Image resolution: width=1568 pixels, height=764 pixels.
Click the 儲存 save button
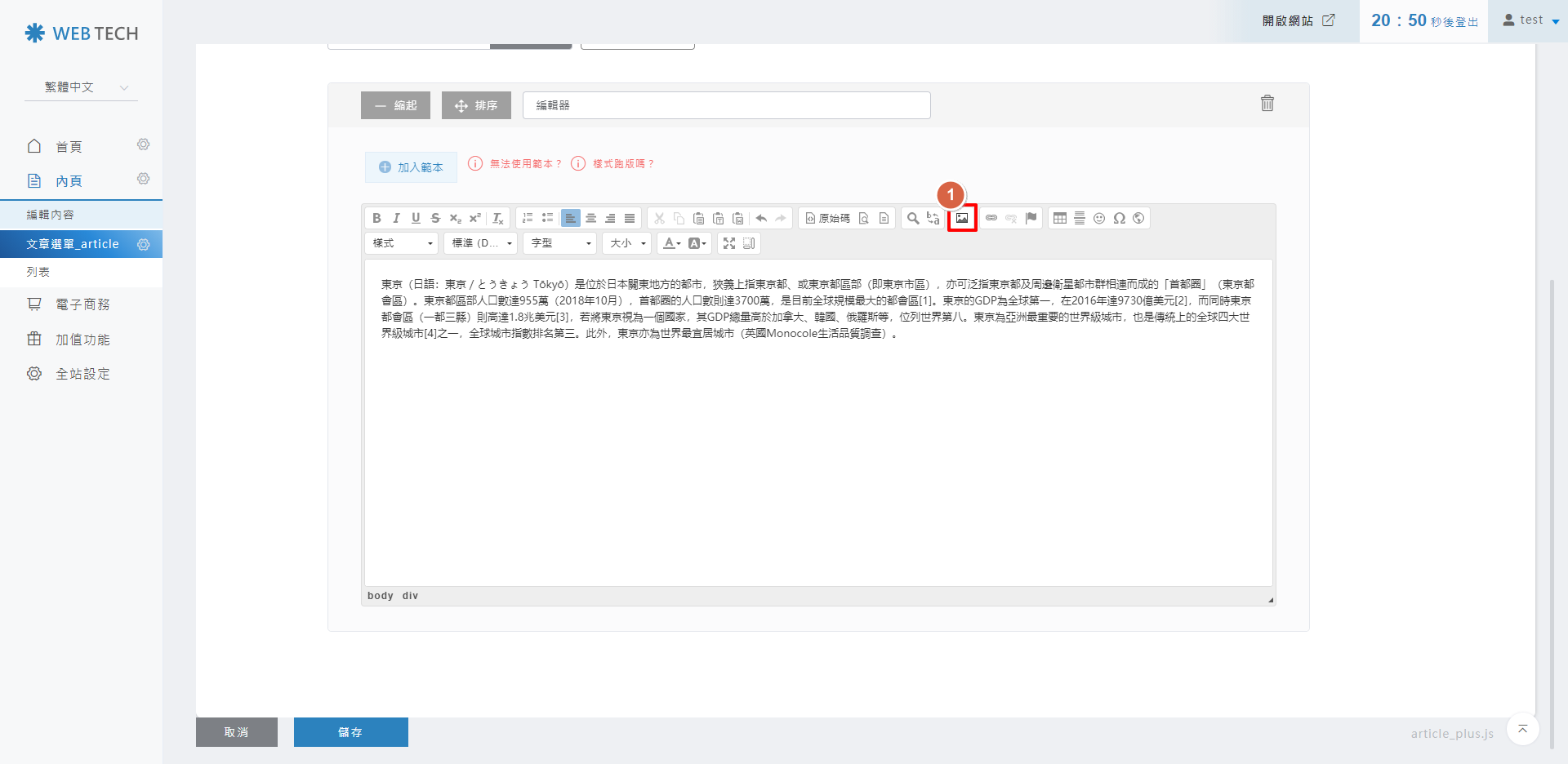350,732
